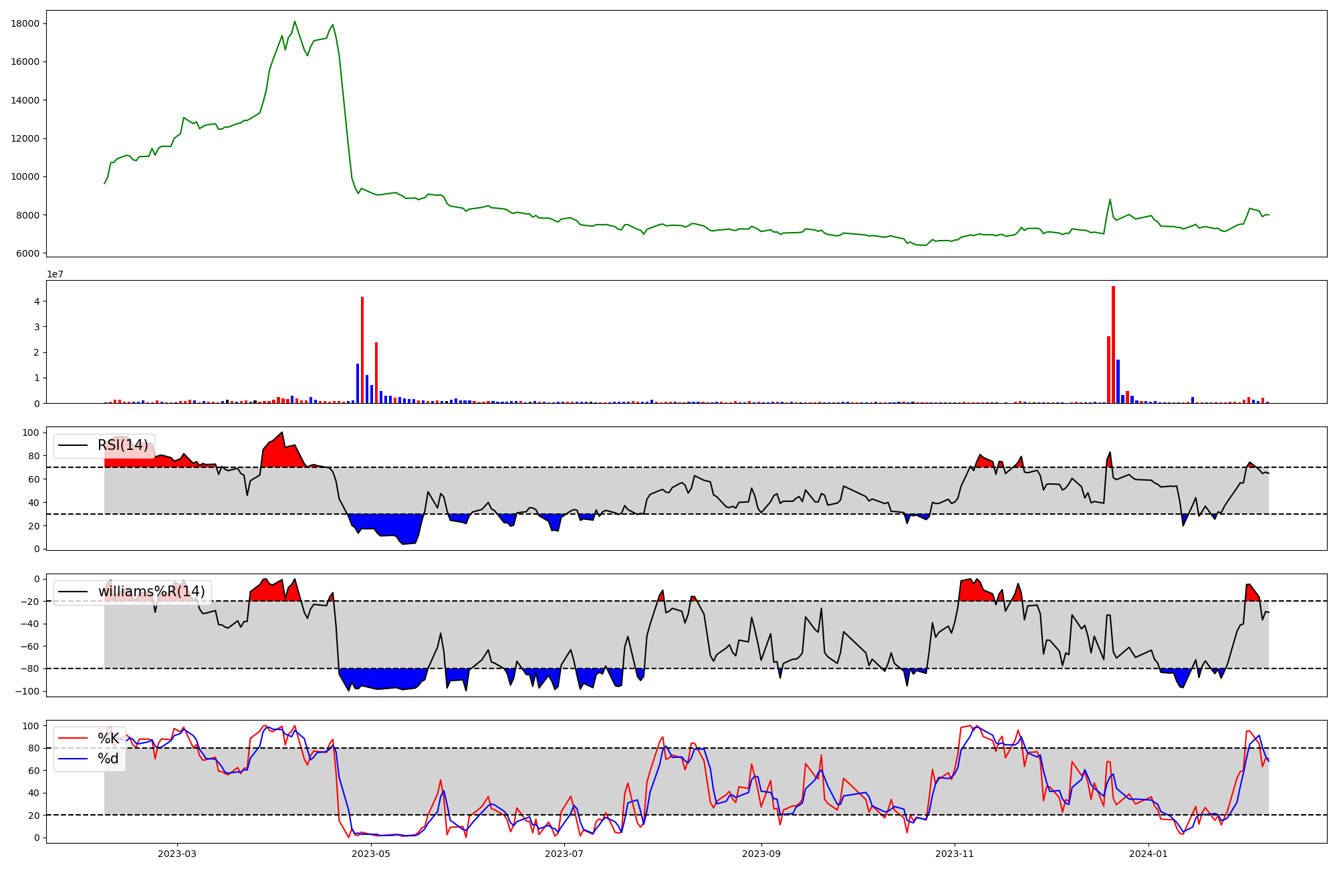Select the 2024-01 date tick label
1337x869 pixels.
[x=1148, y=854]
